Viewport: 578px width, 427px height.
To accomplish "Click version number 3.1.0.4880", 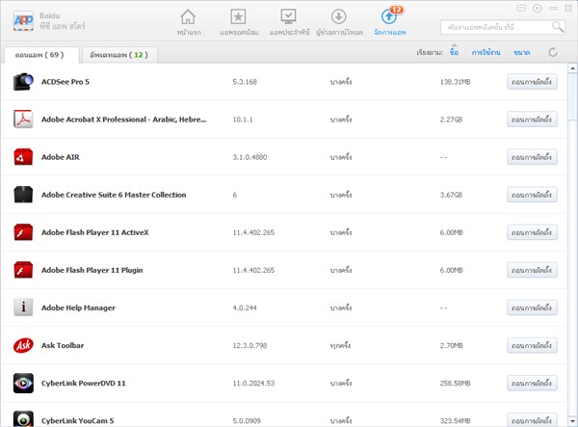I will tap(250, 157).
